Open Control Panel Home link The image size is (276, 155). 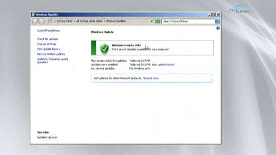tap(48, 31)
